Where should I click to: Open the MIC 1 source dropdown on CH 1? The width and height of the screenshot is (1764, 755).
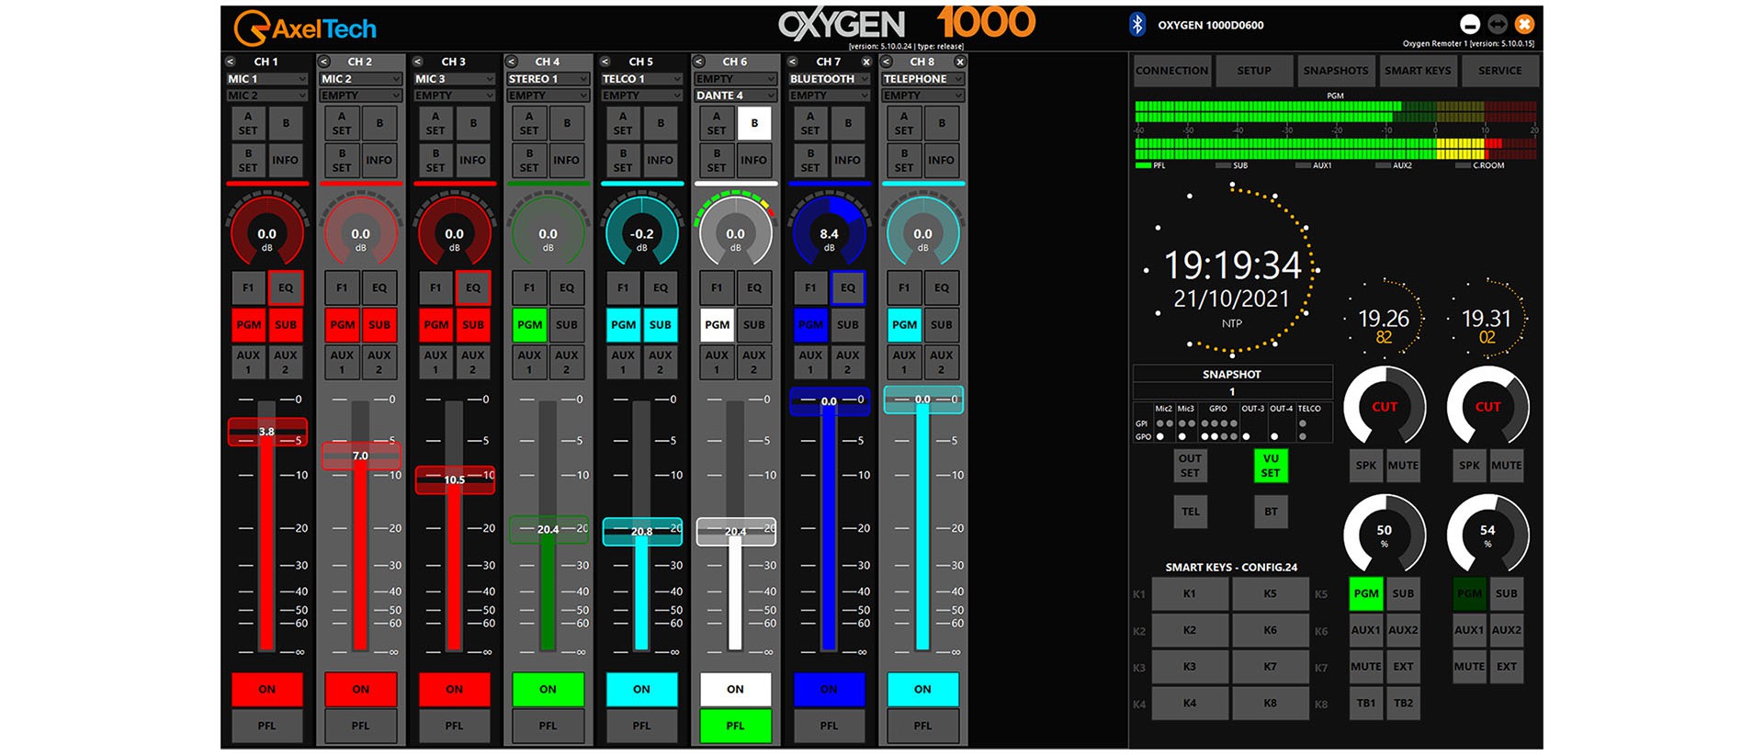[266, 79]
